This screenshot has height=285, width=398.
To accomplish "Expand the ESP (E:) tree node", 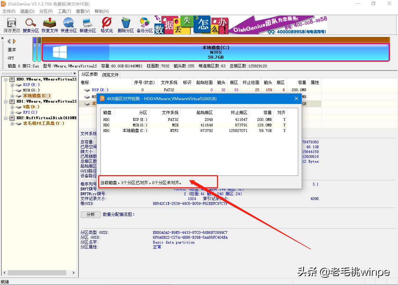I will 12,85.
